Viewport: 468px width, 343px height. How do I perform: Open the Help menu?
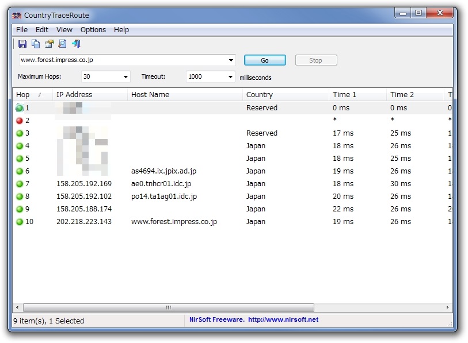pos(121,30)
